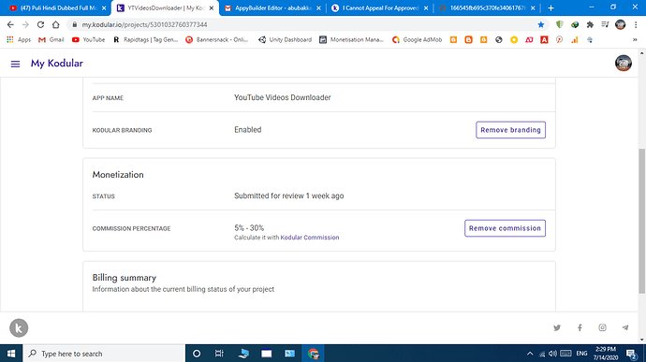
Task: Open the network icon in system tray
Action: [x=542, y=354]
